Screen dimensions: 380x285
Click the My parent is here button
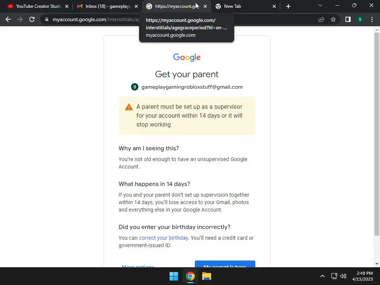(225, 264)
